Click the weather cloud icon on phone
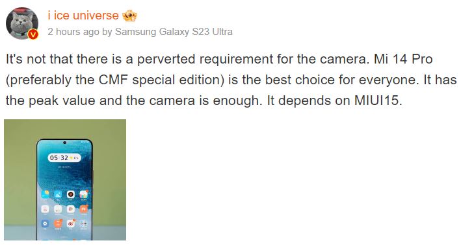This screenshot has height=245, width=474. tap(58, 194)
